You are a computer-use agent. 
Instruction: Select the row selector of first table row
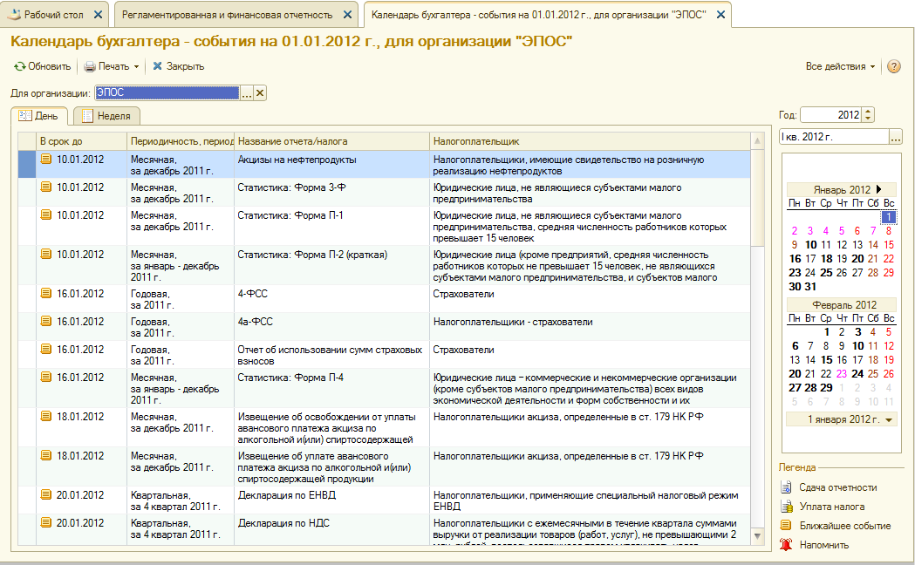(x=27, y=165)
